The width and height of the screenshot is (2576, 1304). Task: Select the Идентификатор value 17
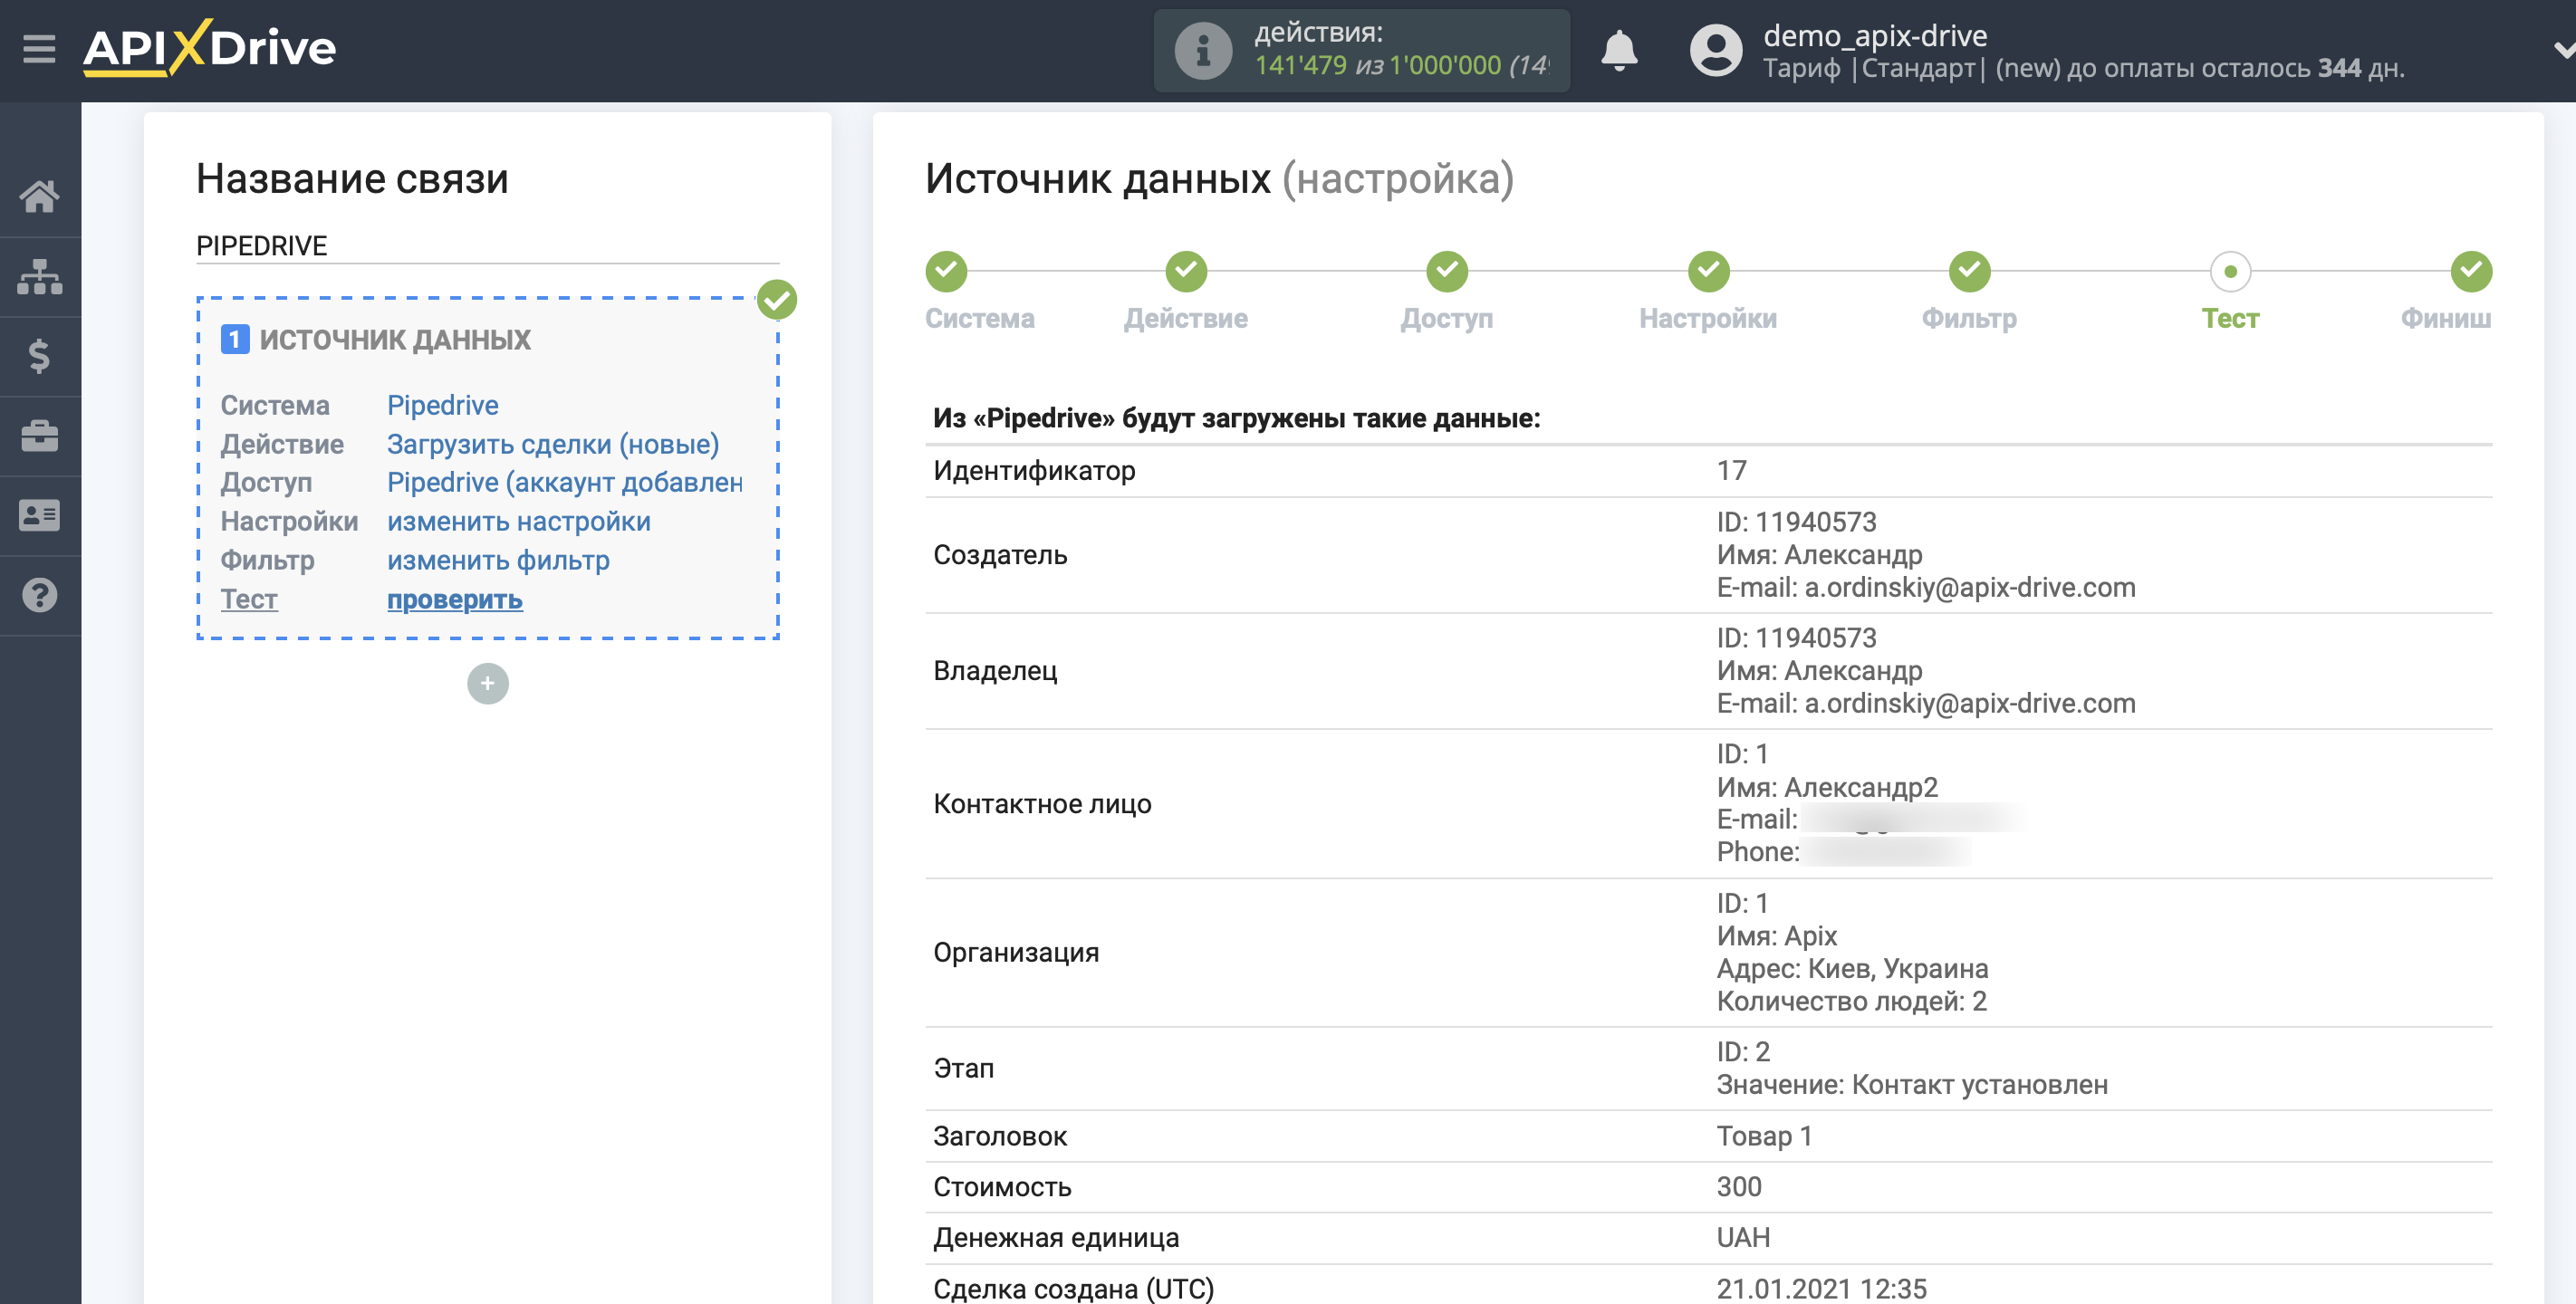(1732, 470)
